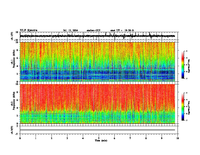This screenshot has height=155, width=200.
Task: Click the ch.2 color bar log(PSD) title
Action: click(x=189, y=108)
